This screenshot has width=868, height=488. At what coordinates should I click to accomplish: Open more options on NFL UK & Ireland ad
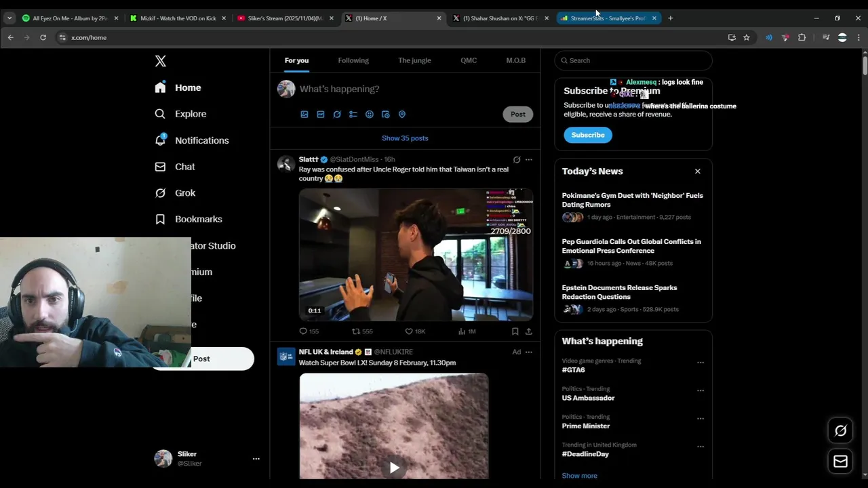click(529, 352)
